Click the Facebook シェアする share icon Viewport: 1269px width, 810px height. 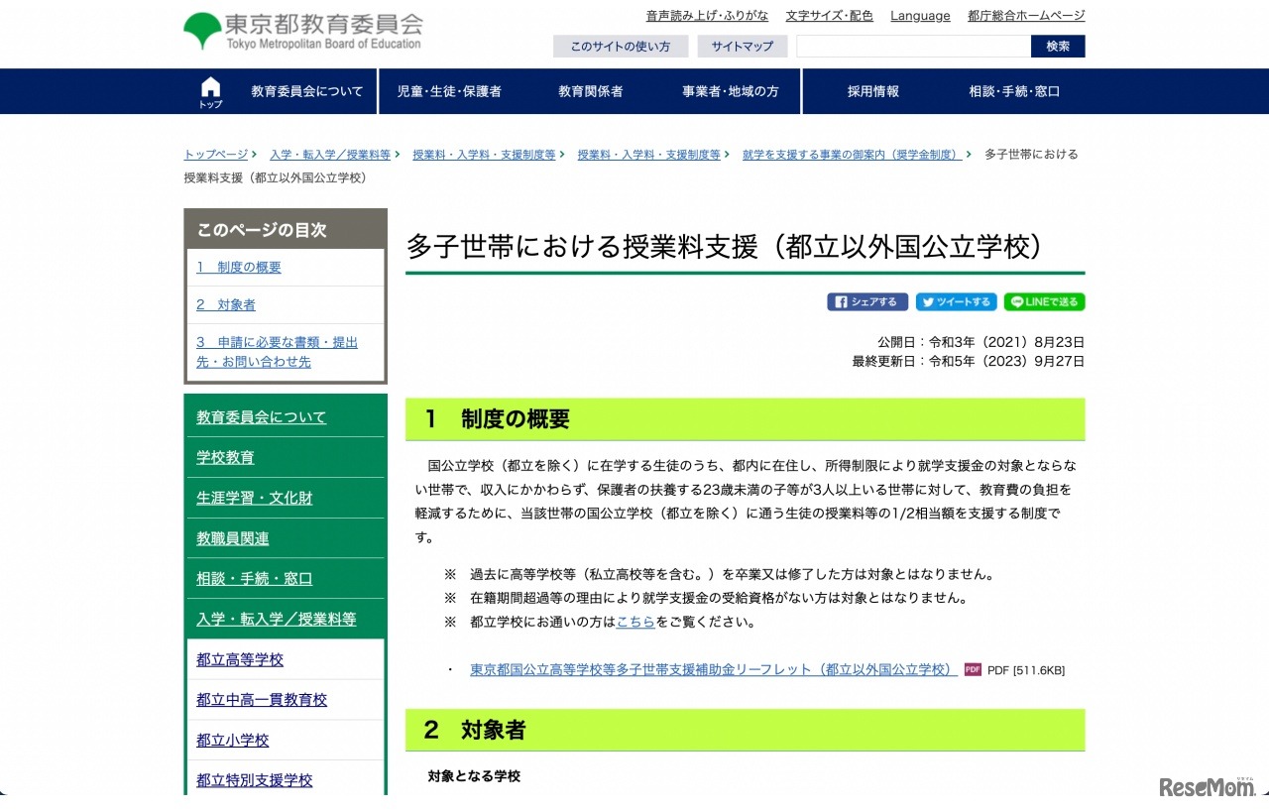(866, 301)
